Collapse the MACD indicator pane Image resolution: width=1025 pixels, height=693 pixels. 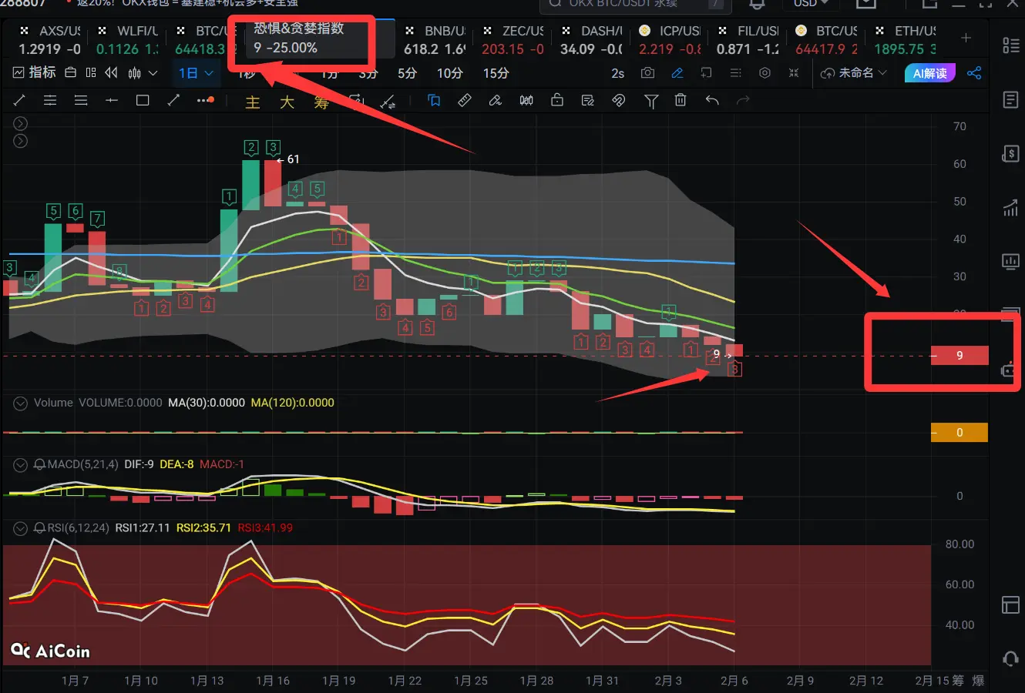(x=21, y=464)
